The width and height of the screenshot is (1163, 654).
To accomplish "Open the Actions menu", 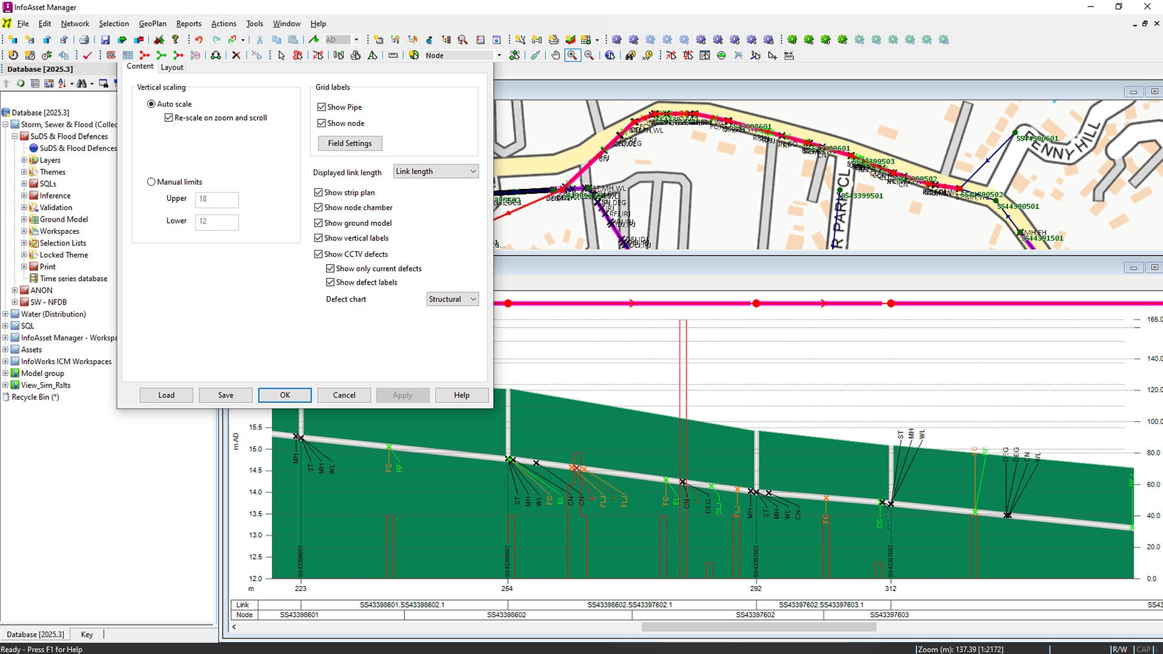I will tap(224, 24).
